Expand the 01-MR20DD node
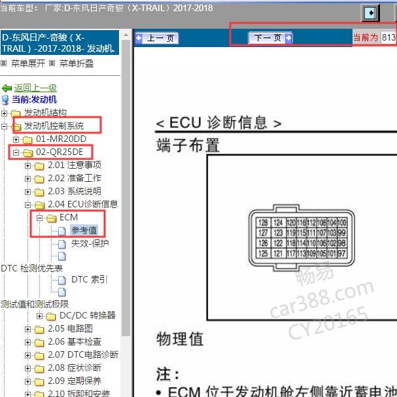 (16, 139)
